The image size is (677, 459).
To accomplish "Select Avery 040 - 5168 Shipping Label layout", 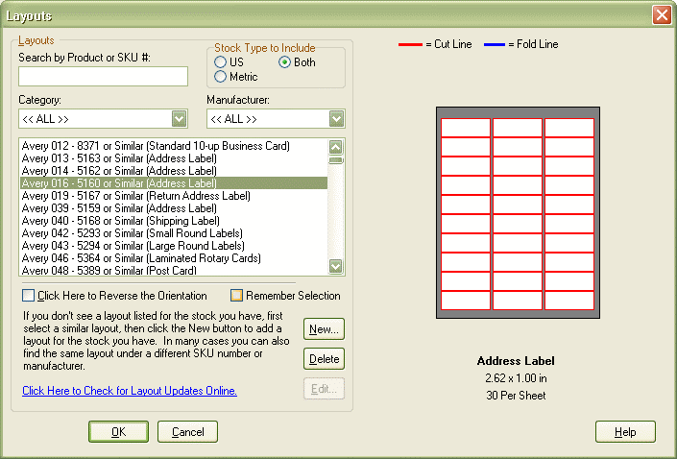I will (x=174, y=221).
